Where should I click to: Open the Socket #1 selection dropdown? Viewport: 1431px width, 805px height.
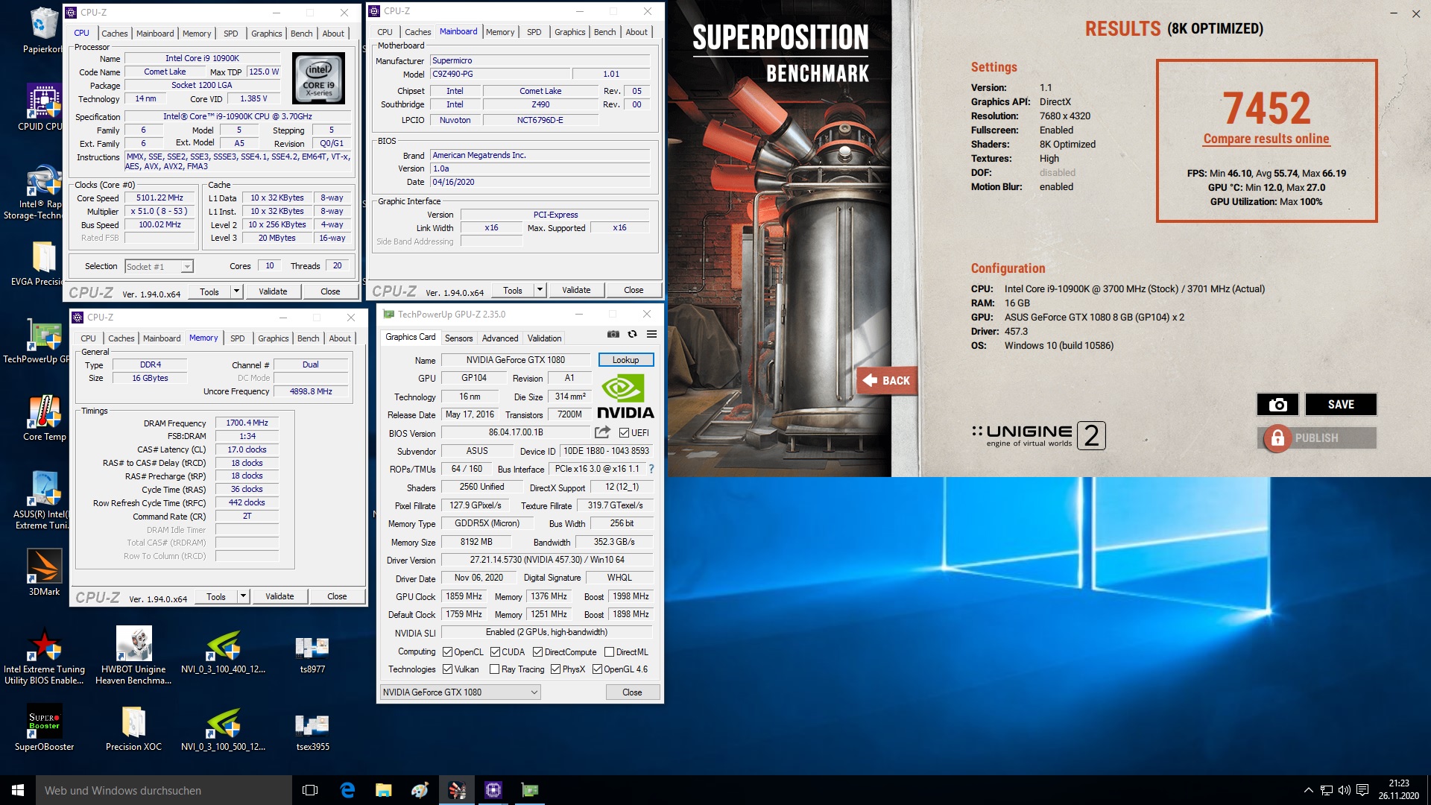(x=159, y=266)
